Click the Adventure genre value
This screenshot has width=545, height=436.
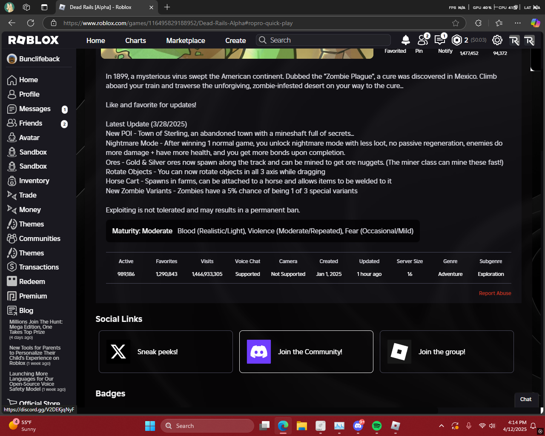[450, 274]
